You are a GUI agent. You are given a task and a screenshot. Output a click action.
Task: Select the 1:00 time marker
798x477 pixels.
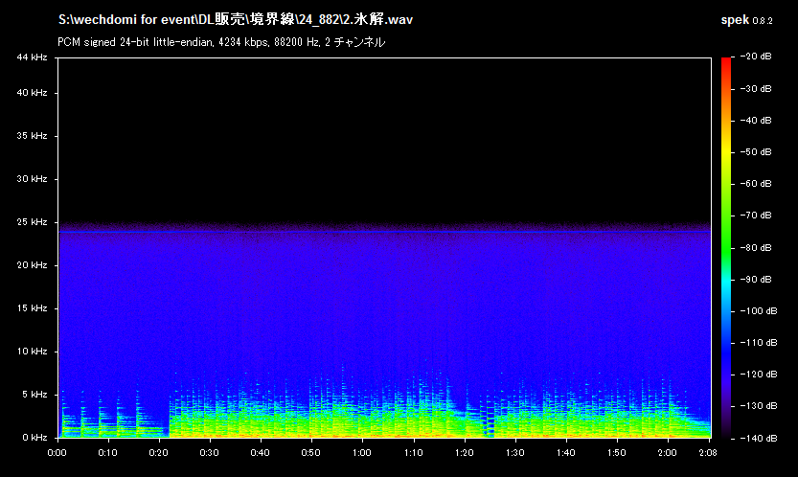pos(362,453)
